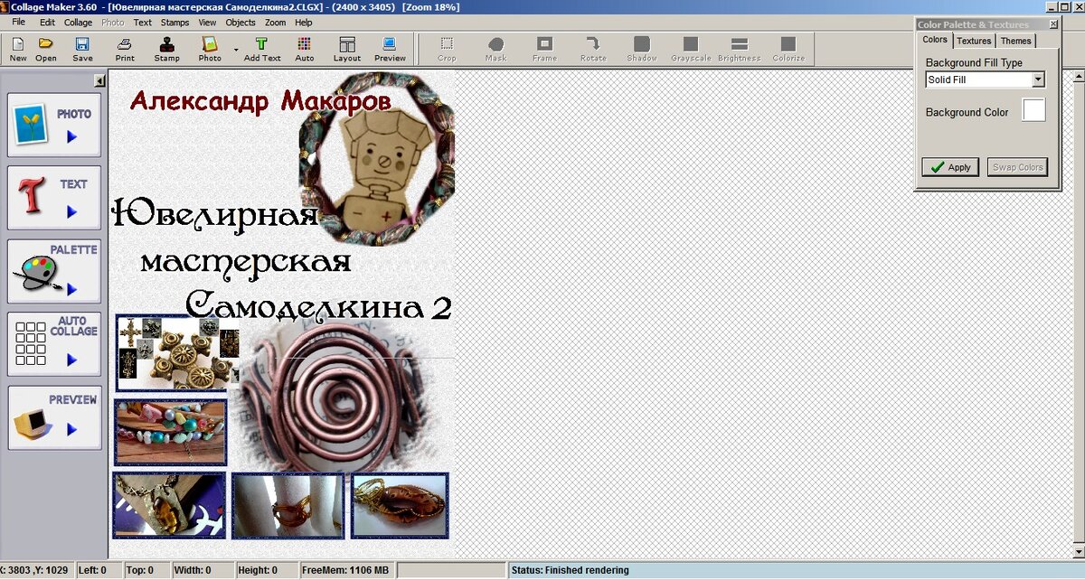Open the Background Fill Type dropdown
This screenshot has height=580, width=1085.
click(x=1038, y=80)
